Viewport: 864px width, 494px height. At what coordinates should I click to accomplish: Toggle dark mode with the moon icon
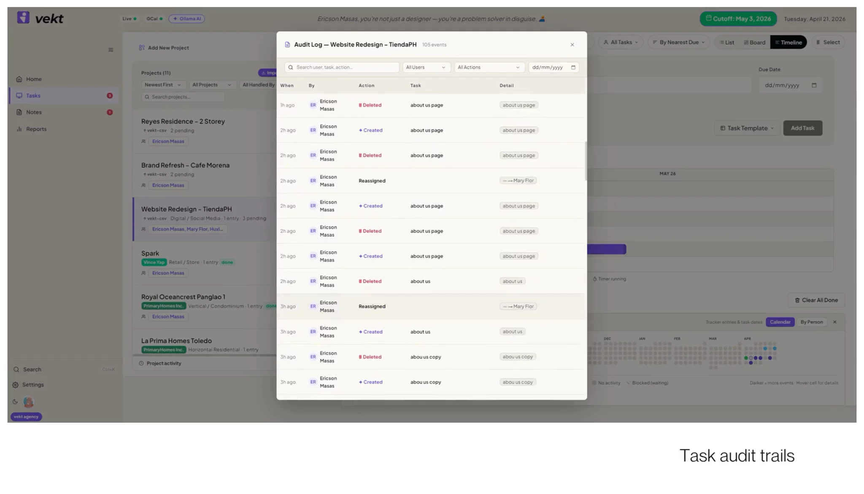(x=15, y=402)
